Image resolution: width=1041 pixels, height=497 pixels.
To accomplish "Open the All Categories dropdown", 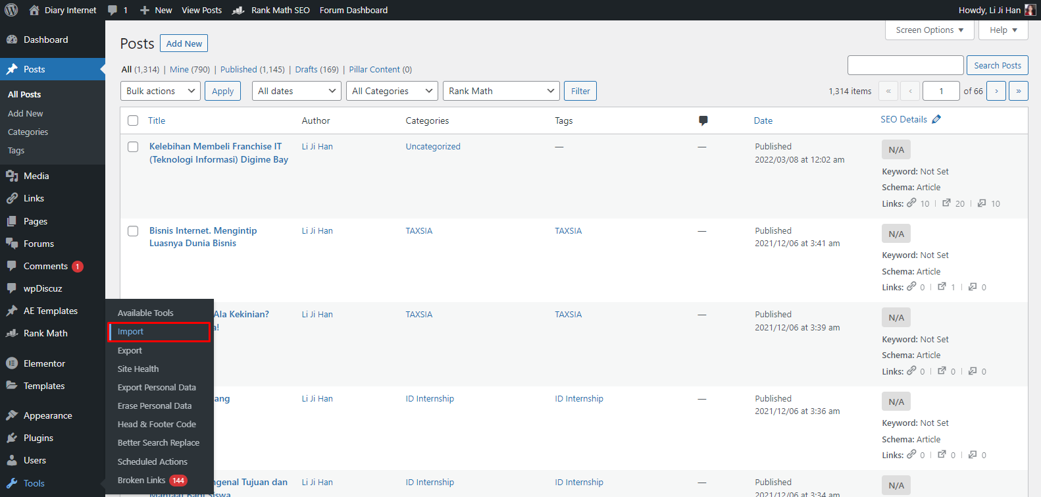I will 392,91.
